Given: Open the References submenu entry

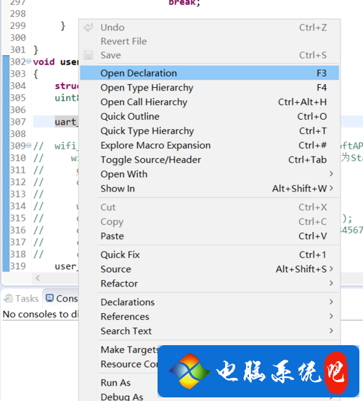Looking at the screenshot, I should click(x=209, y=317).
